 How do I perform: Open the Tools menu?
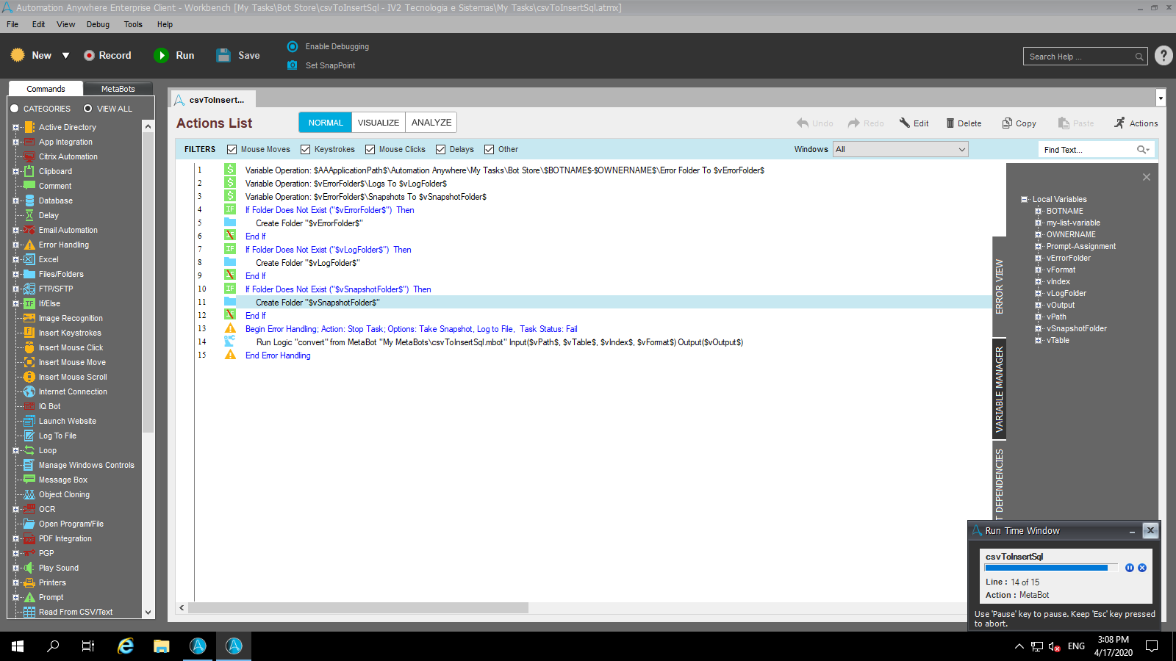[133, 24]
